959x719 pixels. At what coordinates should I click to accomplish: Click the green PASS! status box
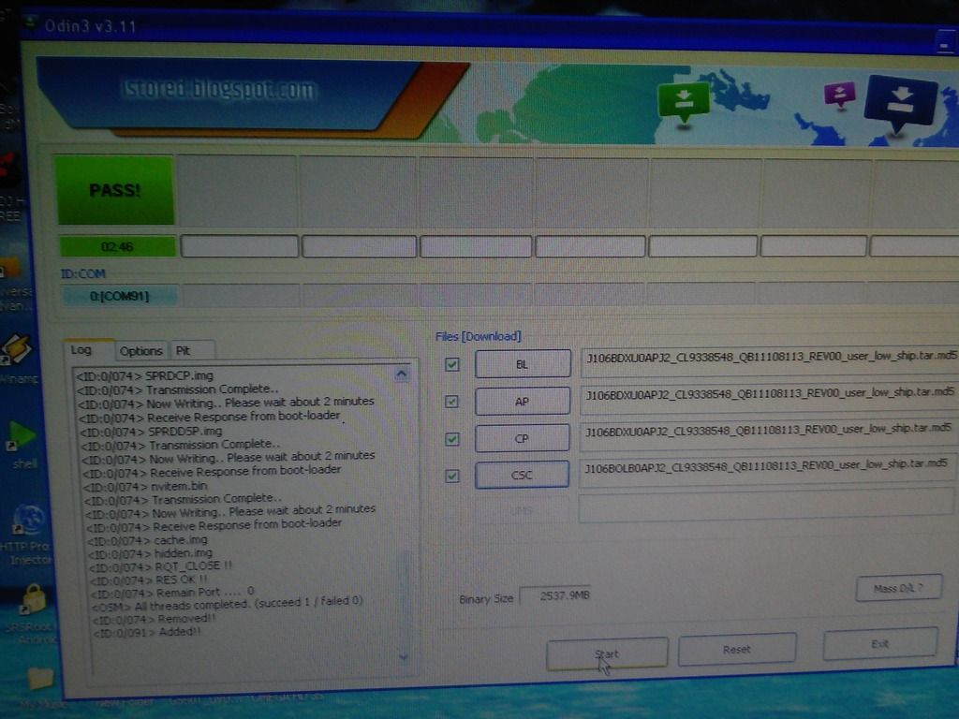[114, 190]
